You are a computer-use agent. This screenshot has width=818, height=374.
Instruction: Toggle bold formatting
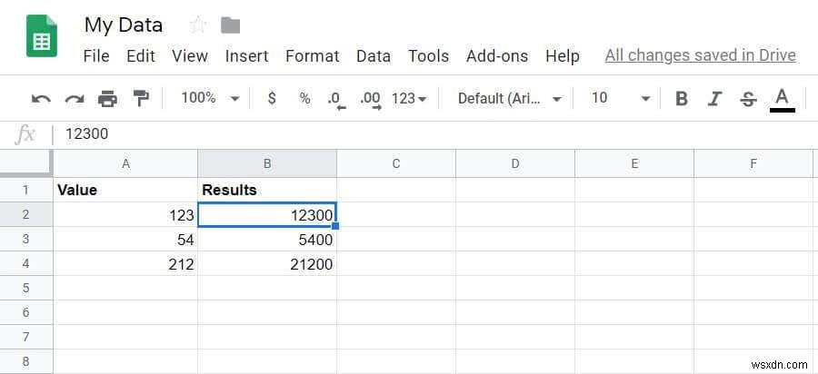(682, 98)
